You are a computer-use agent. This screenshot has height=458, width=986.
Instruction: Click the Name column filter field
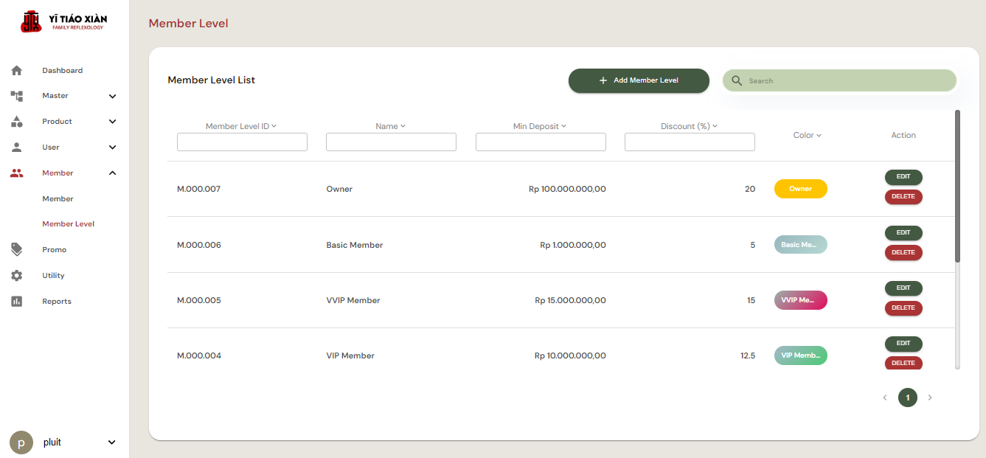(391, 142)
